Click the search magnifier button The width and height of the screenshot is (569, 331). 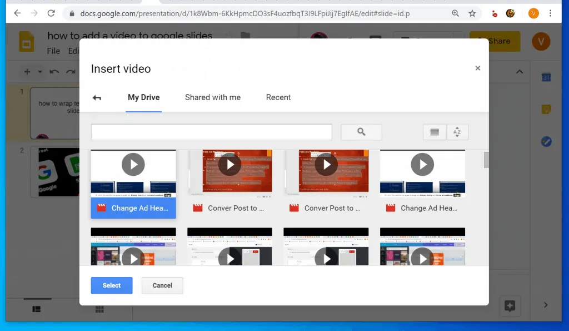361,132
